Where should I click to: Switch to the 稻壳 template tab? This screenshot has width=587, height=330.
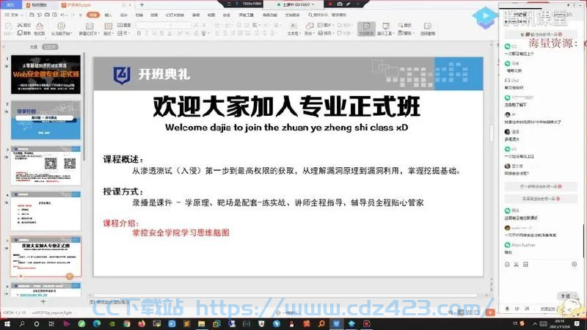[39, 5]
